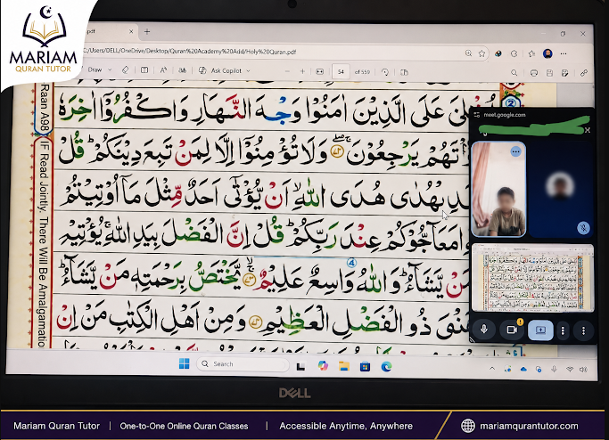Select the Draw tool
The height and width of the screenshot is (440, 609).
pyautogui.click(x=95, y=69)
